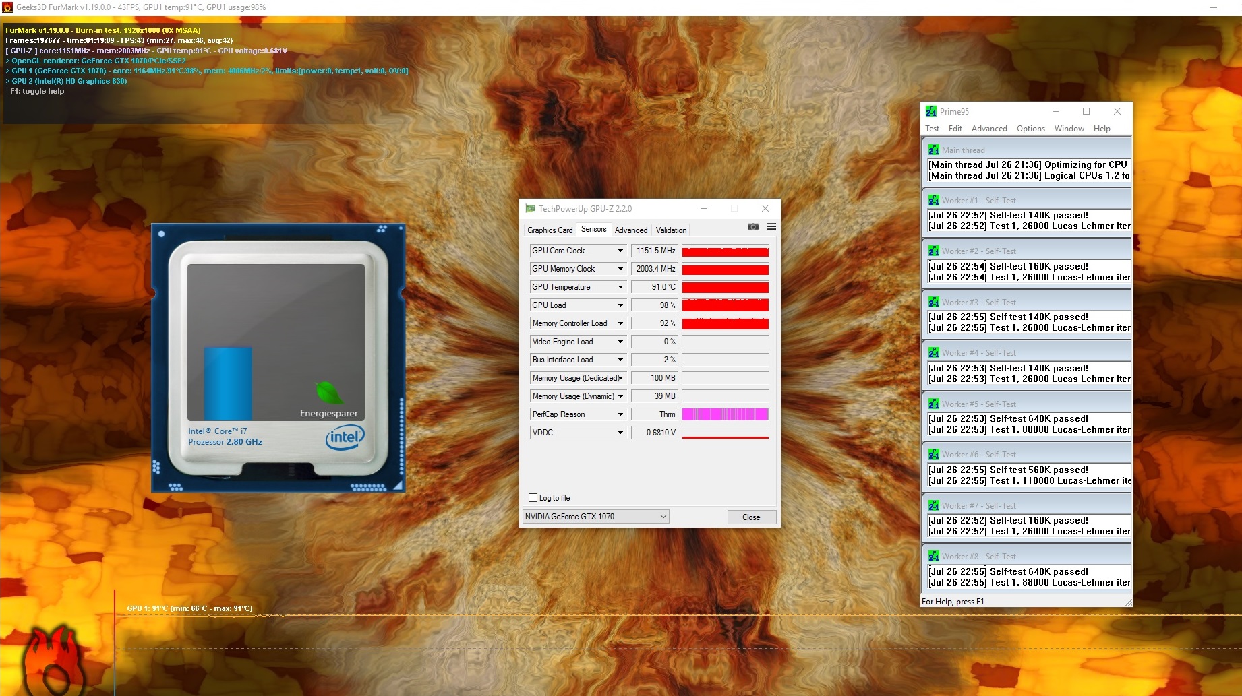This screenshot has width=1242, height=696.
Task: Click the PerfCap Reason magenta graph
Action: (725, 414)
